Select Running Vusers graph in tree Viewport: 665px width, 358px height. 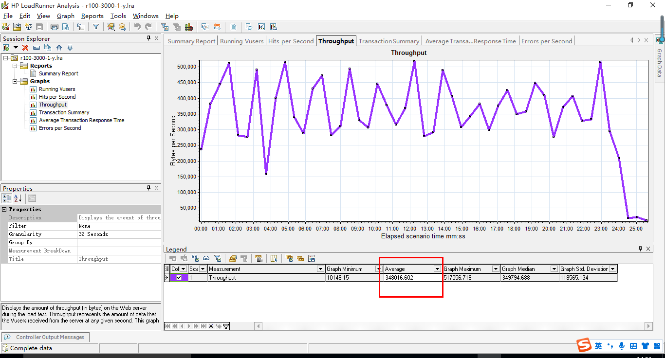[x=57, y=89]
